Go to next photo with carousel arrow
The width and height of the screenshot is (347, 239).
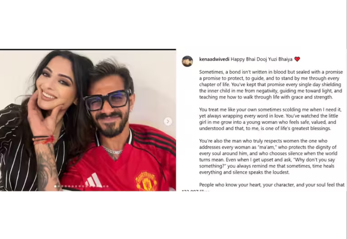(x=168, y=121)
